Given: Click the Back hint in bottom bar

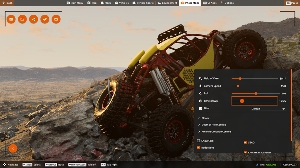Looking at the screenshot, I should [x=54, y=165].
